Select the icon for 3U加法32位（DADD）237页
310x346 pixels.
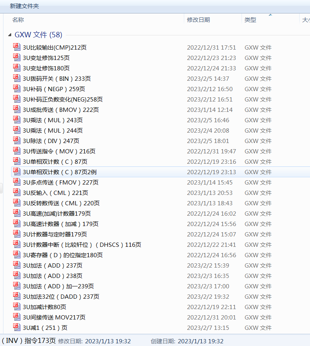17,296
